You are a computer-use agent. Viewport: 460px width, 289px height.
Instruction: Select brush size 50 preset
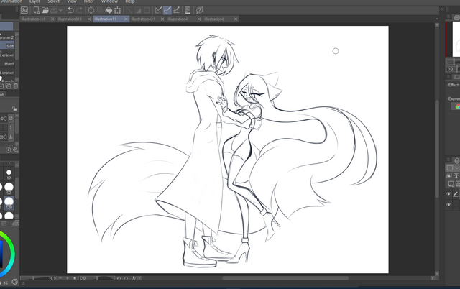[9, 188]
